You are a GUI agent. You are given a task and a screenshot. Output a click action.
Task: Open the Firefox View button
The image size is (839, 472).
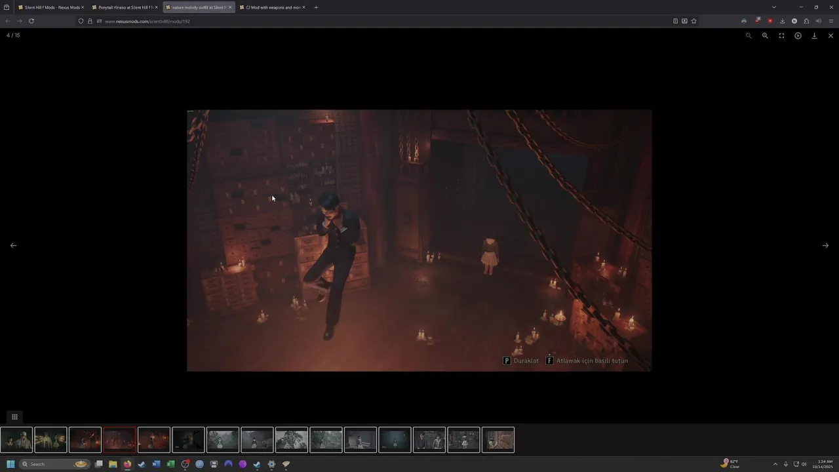(x=7, y=7)
